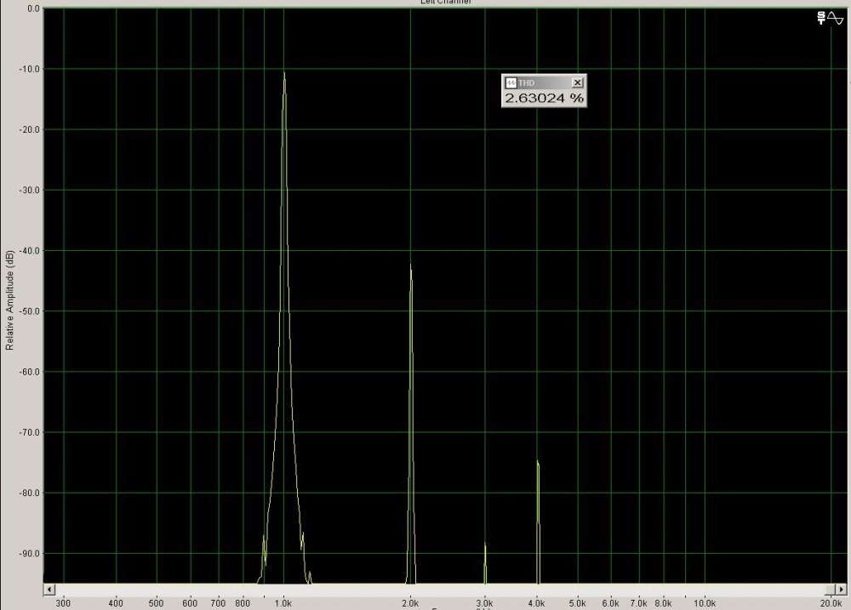
Task: Click the sine wave icon in top-right corner
Action: click(835, 17)
